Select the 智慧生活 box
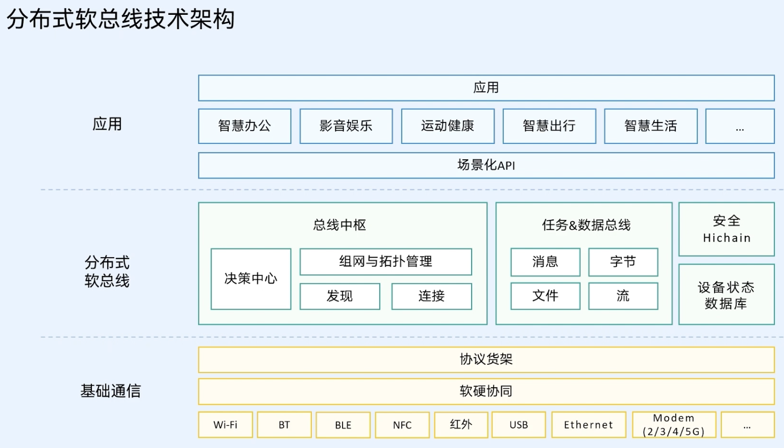This screenshot has width=784, height=448. tap(651, 126)
